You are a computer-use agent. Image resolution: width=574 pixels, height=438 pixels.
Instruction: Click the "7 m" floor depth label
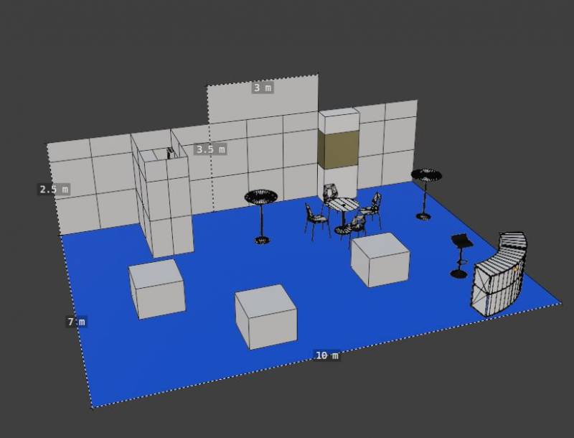coord(76,322)
